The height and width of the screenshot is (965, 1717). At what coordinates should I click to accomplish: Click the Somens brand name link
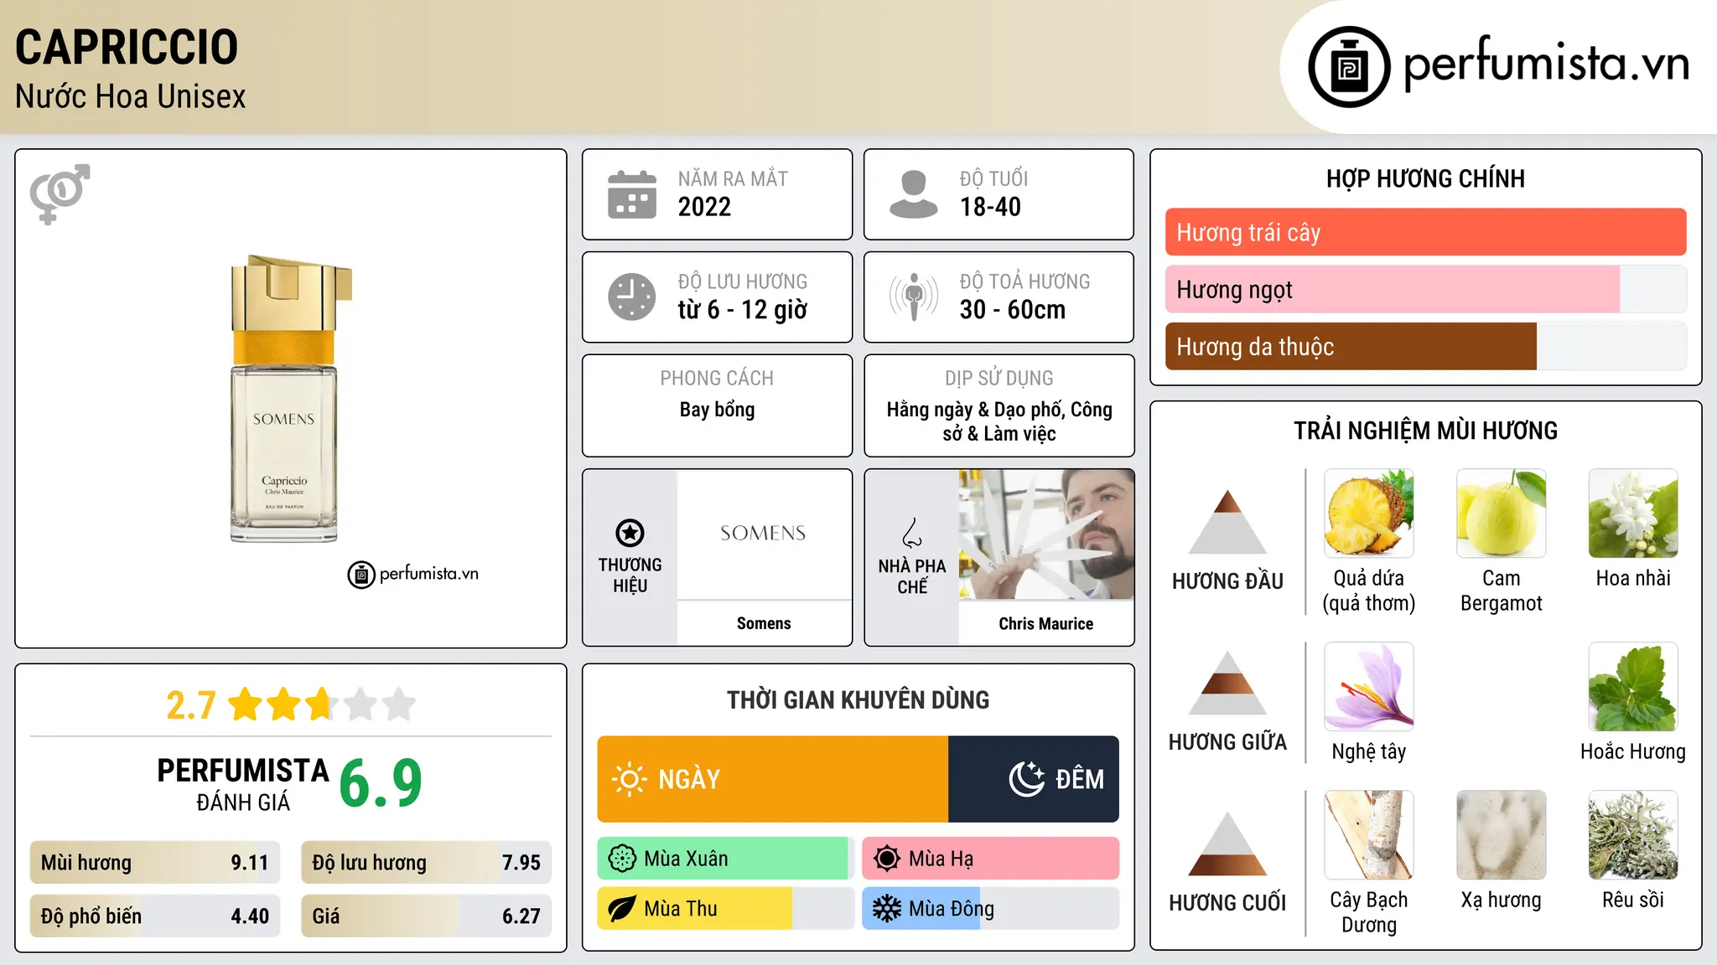[x=764, y=624]
